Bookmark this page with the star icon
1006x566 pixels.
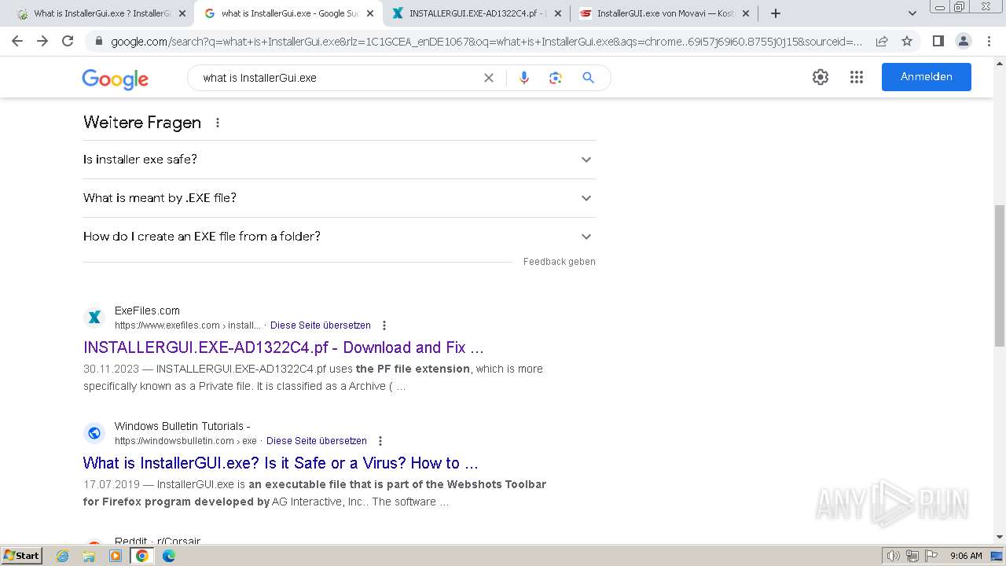coord(907,41)
